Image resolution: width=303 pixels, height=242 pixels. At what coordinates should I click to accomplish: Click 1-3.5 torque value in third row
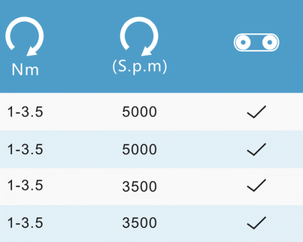[25, 185]
